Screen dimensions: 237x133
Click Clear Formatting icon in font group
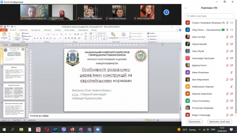click(61, 34)
